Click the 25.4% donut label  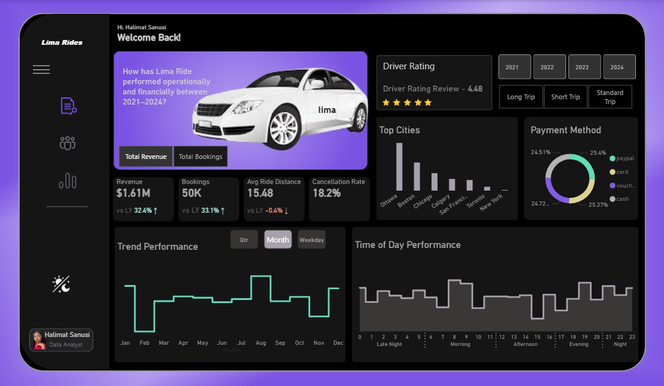tap(598, 153)
